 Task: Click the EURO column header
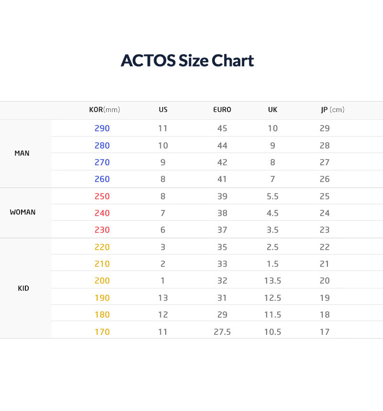click(x=222, y=110)
